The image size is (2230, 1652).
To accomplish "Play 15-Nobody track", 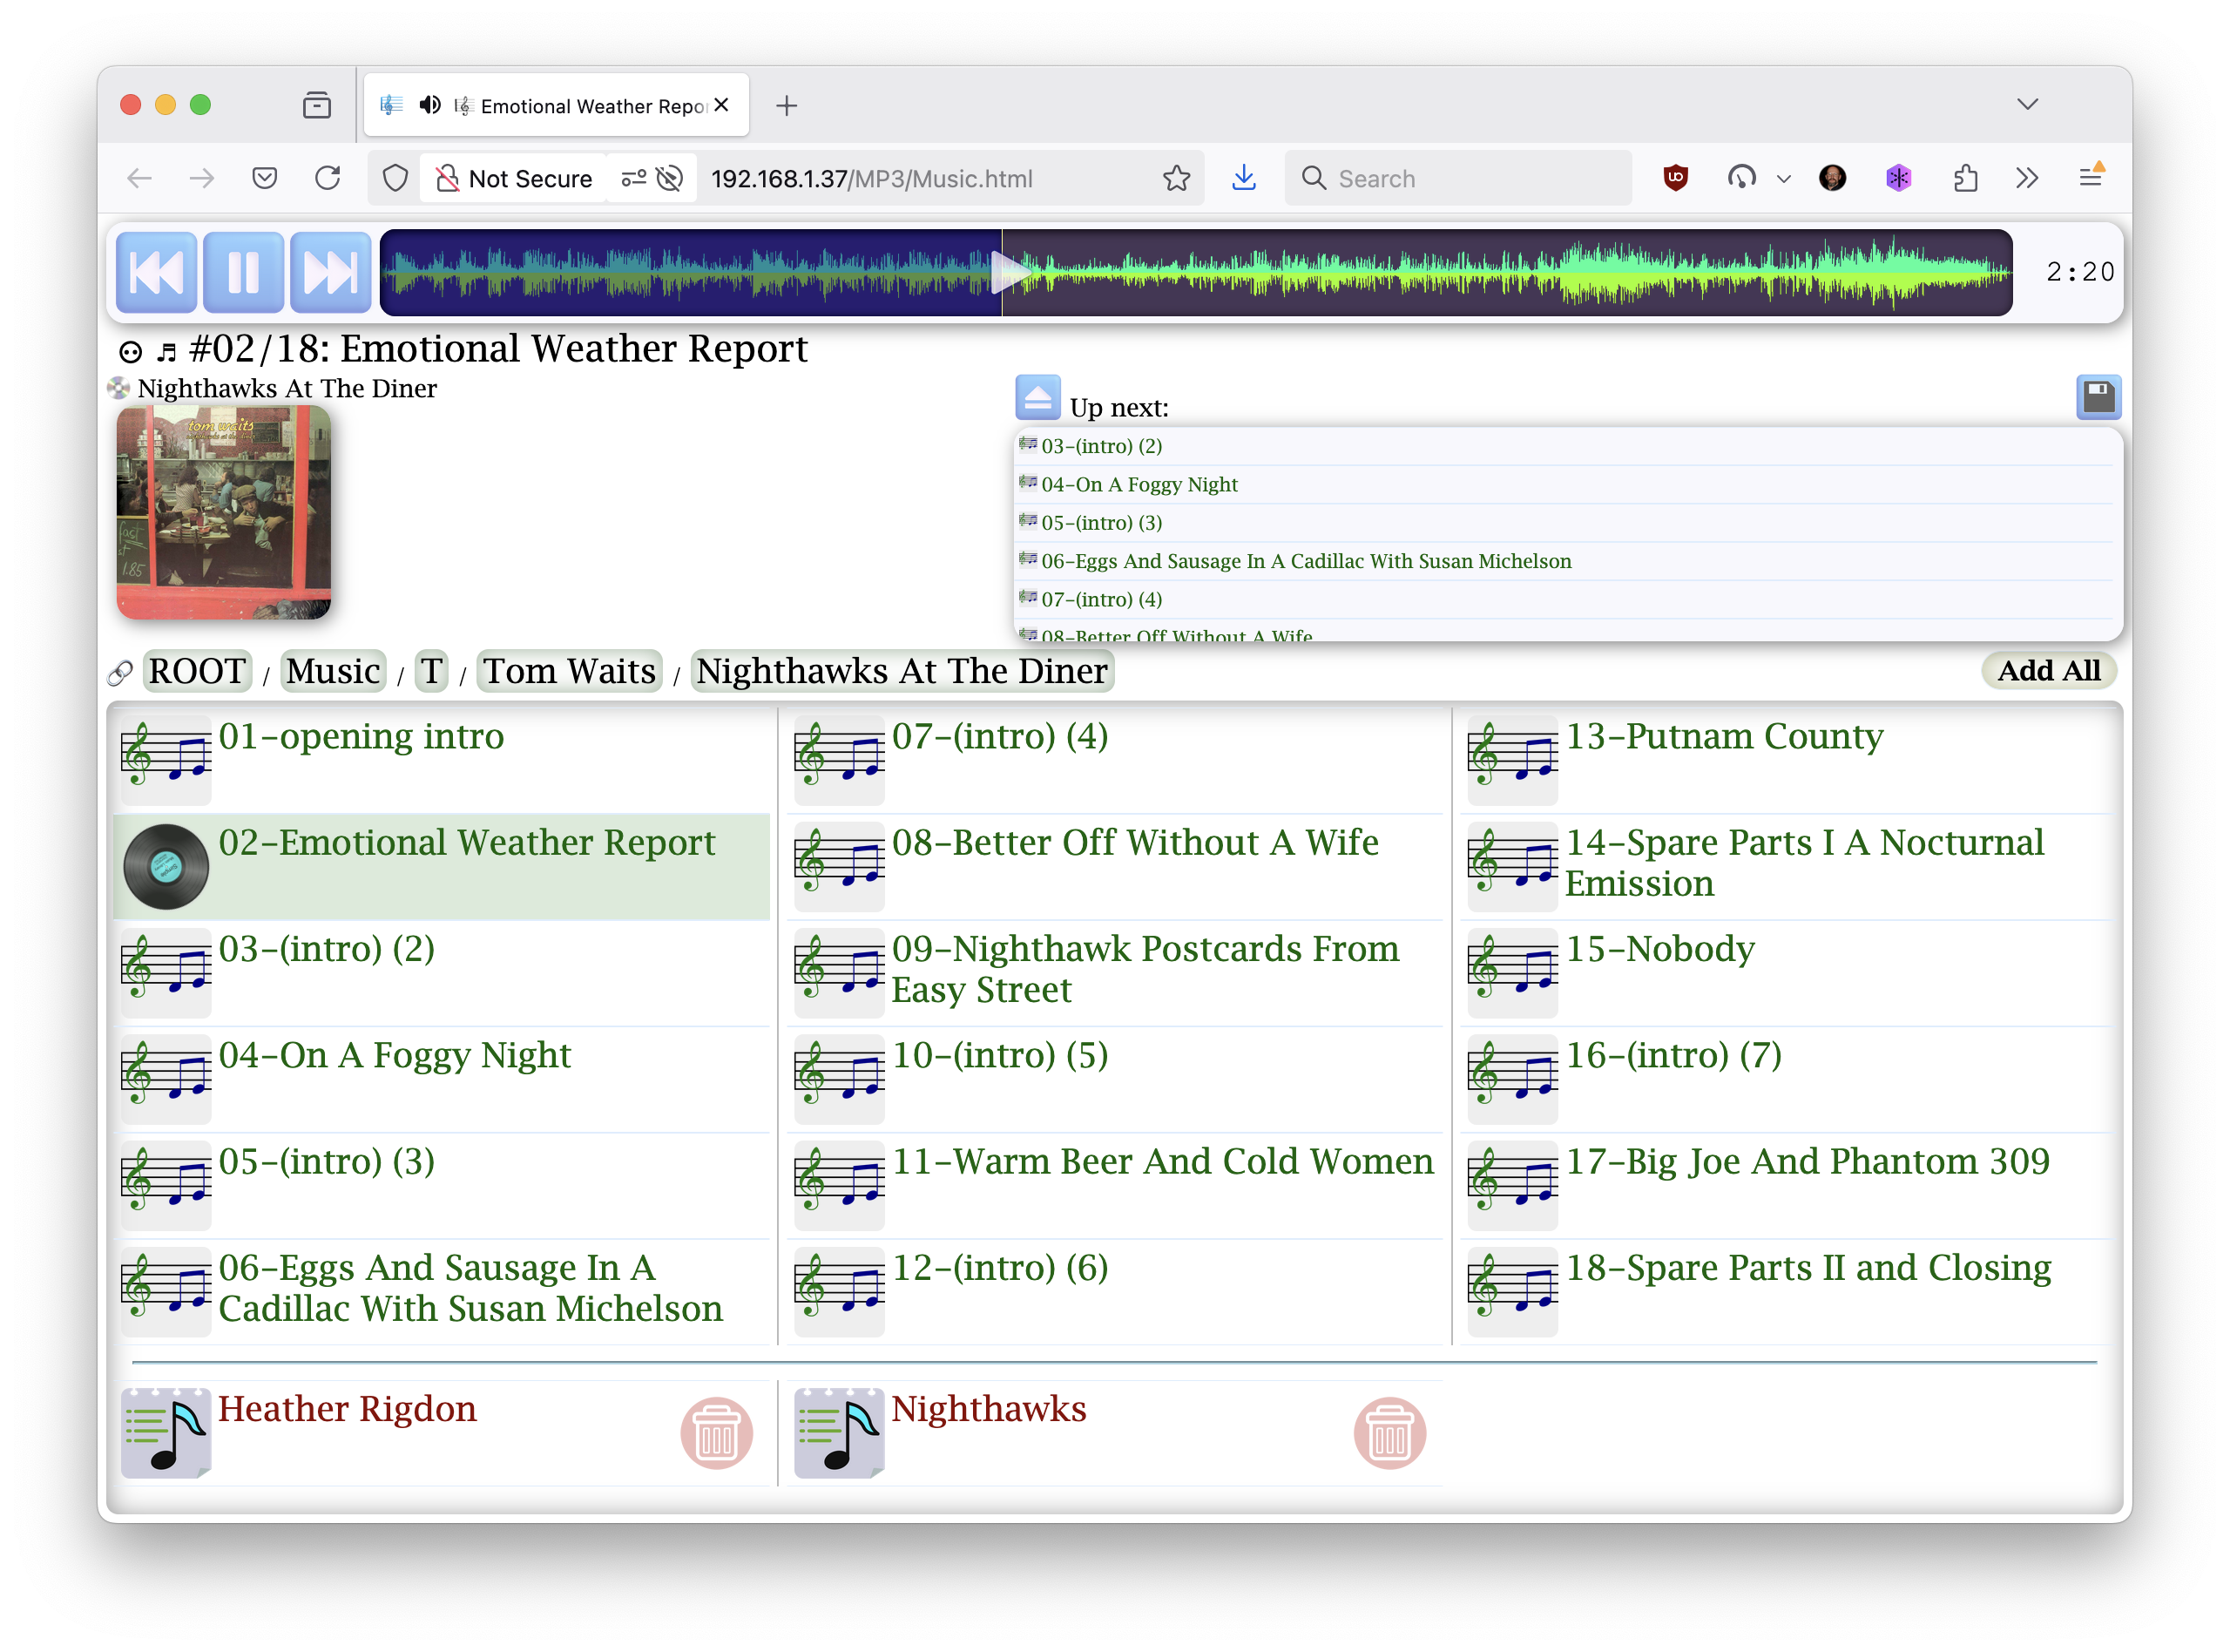I will (1660, 949).
